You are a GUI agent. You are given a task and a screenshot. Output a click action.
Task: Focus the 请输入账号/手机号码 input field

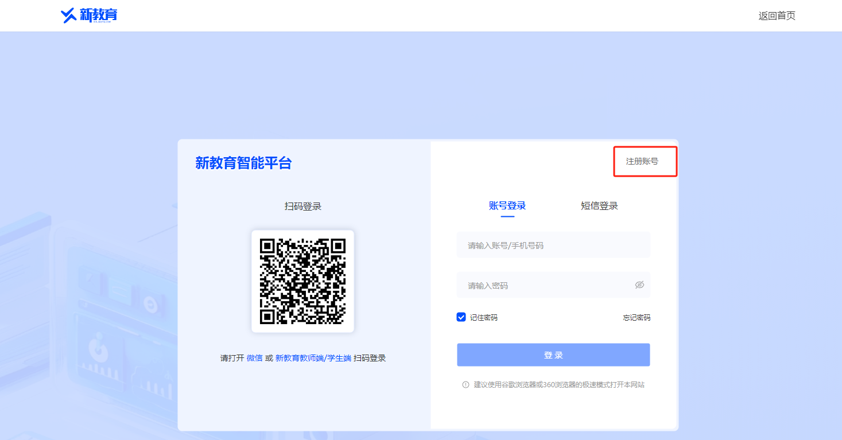[x=553, y=245]
